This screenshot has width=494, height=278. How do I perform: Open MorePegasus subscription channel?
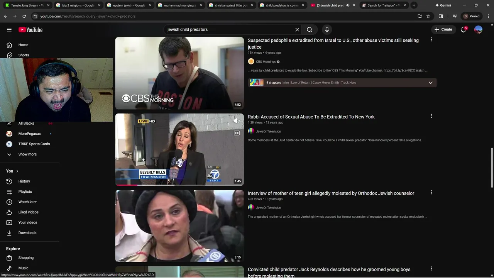coord(30,134)
